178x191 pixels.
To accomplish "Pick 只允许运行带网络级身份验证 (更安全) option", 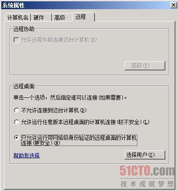I will (17, 138).
